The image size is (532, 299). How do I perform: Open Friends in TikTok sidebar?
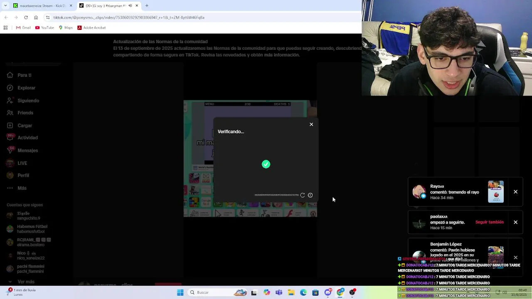(x=20, y=113)
